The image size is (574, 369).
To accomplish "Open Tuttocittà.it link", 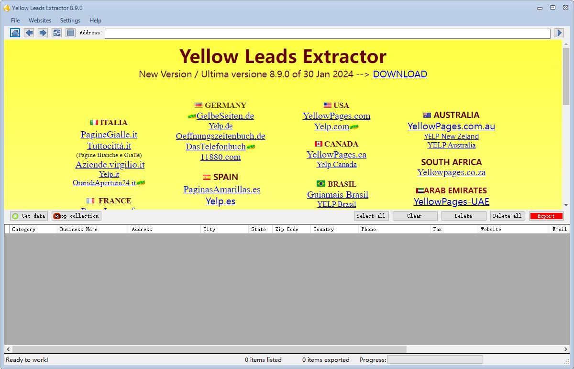I will [109, 146].
